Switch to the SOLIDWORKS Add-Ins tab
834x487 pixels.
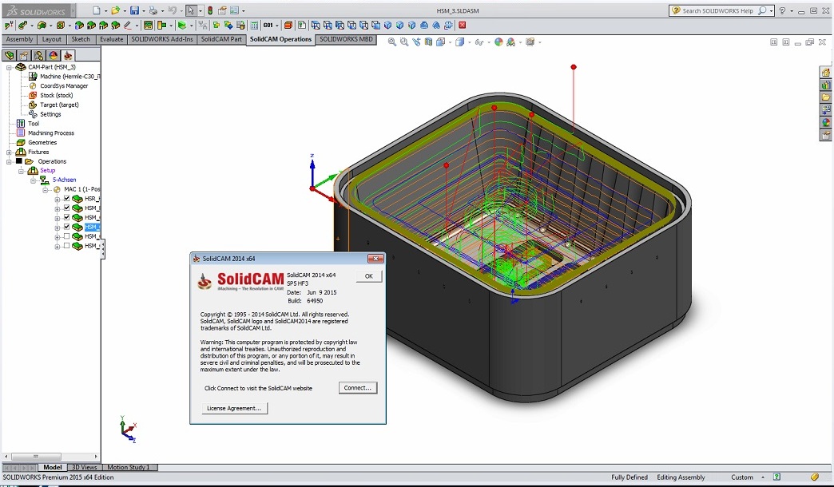coord(161,39)
